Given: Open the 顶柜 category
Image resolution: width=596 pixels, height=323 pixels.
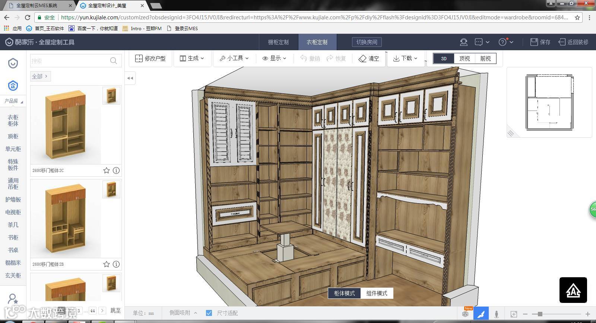Looking at the screenshot, I should [x=13, y=136].
